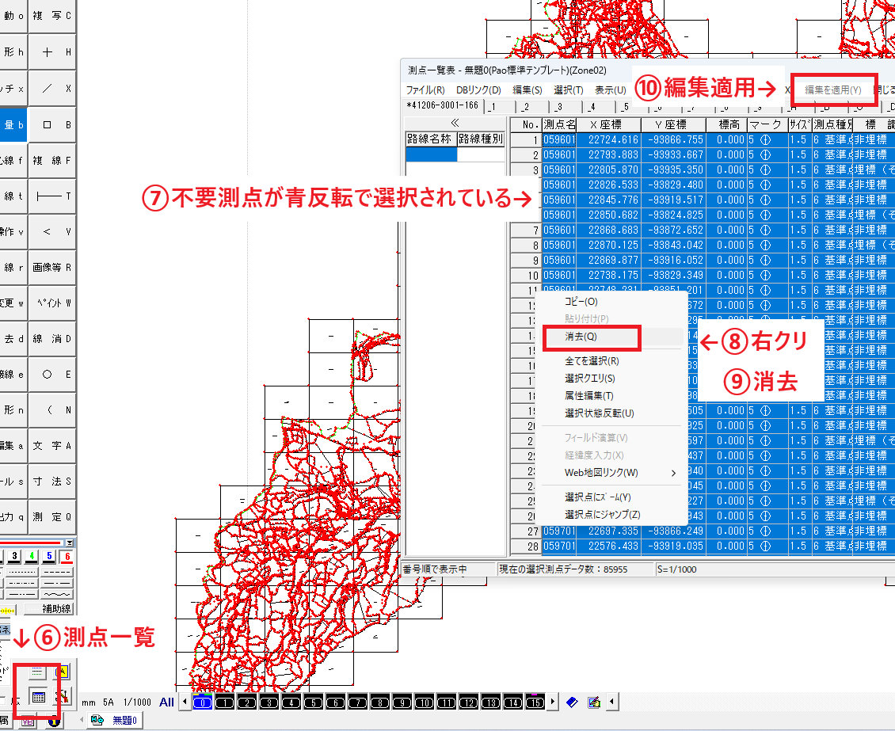This screenshot has width=895, height=731.
Task: Select the ペイント W paint tool
Action: coord(52,303)
